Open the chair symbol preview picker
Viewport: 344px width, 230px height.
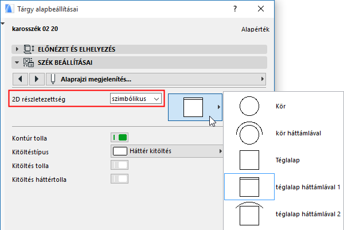click(194, 107)
